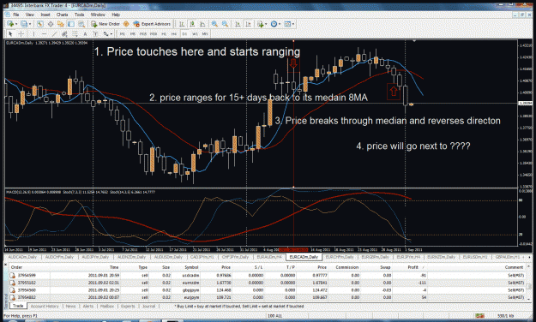
Task: Expand the Periods dropdown arrow
Action: (280, 24)
